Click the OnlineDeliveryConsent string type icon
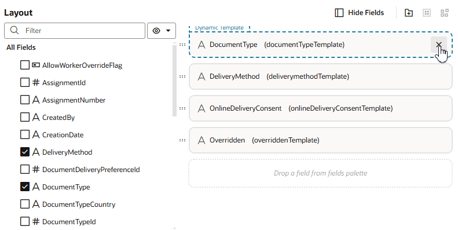The image size is (458, 230). click(201, 108)
